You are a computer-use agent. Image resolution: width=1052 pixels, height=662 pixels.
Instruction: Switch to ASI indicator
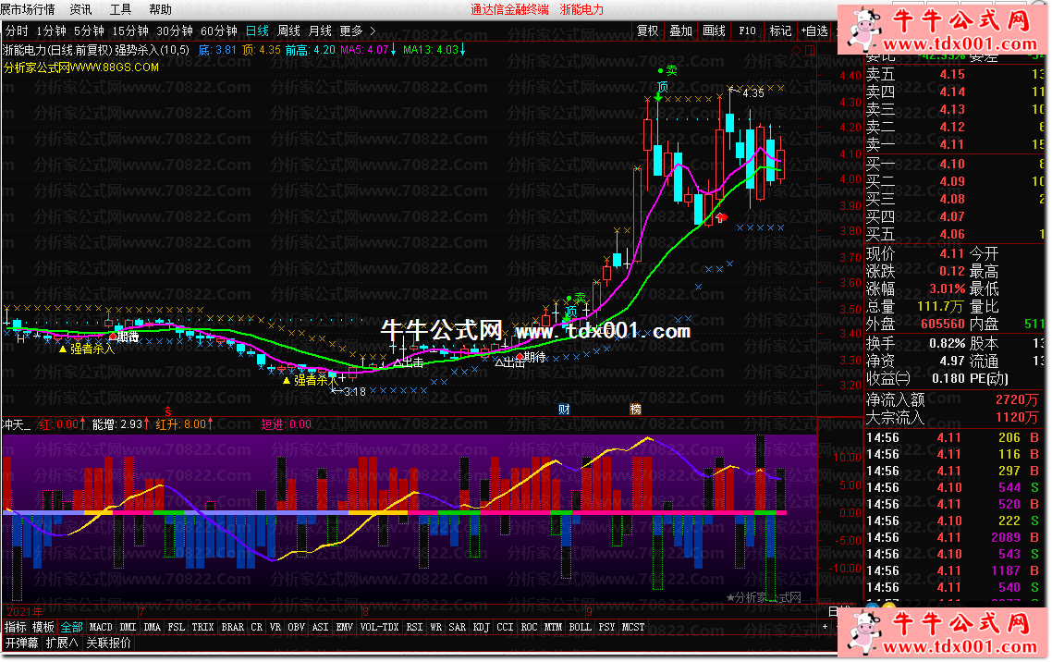pos(320,627)
